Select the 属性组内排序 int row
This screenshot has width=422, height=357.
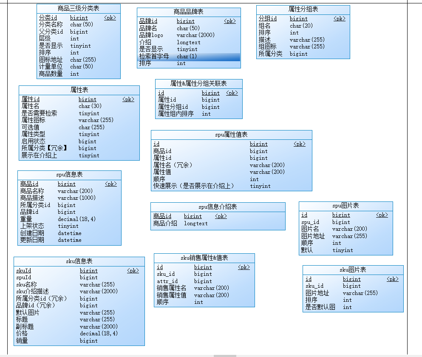coord(198,114)
